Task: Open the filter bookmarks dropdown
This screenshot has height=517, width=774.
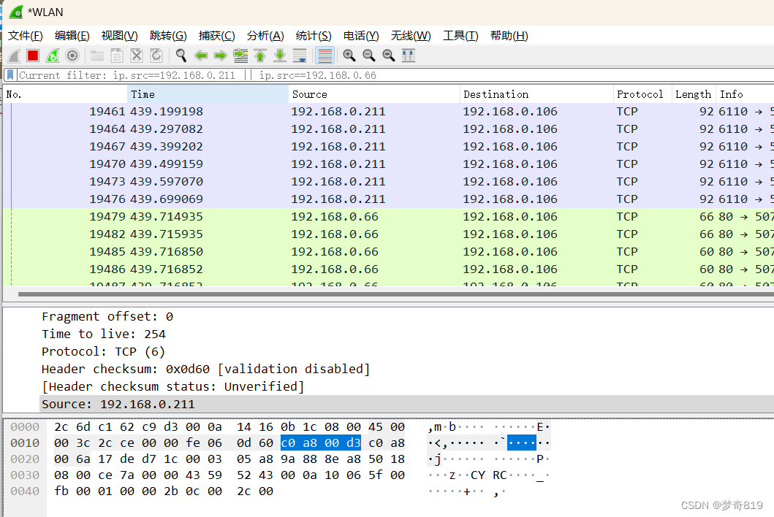Action: tap(9, 74)
